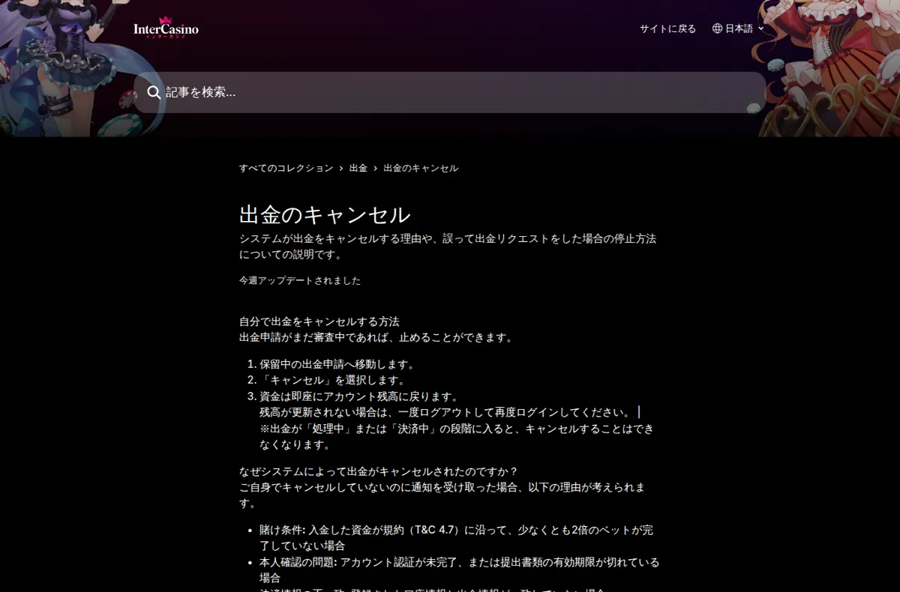Viewport: 900px width, 592px height.
Task: Click the globe language icon
Action: 717,28
